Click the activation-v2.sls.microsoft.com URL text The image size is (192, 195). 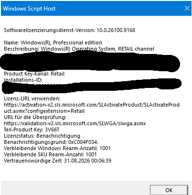pyautogui.click(x=92, y=105)
